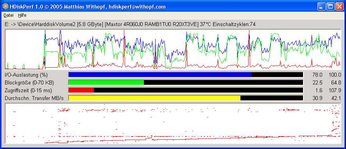Click the title bar text HDiskPerf 1.0

pos(23,7)
